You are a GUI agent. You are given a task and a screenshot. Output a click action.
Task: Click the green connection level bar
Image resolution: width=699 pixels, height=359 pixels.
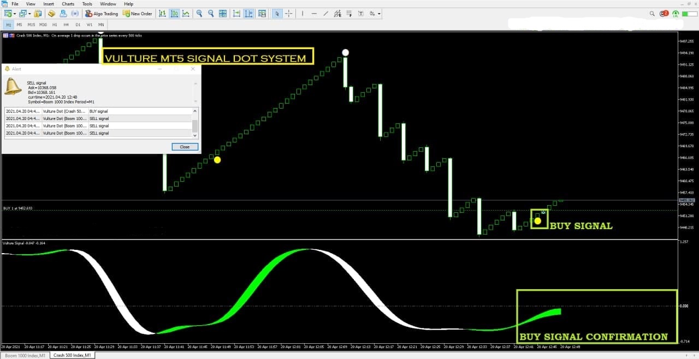point(689,13)
